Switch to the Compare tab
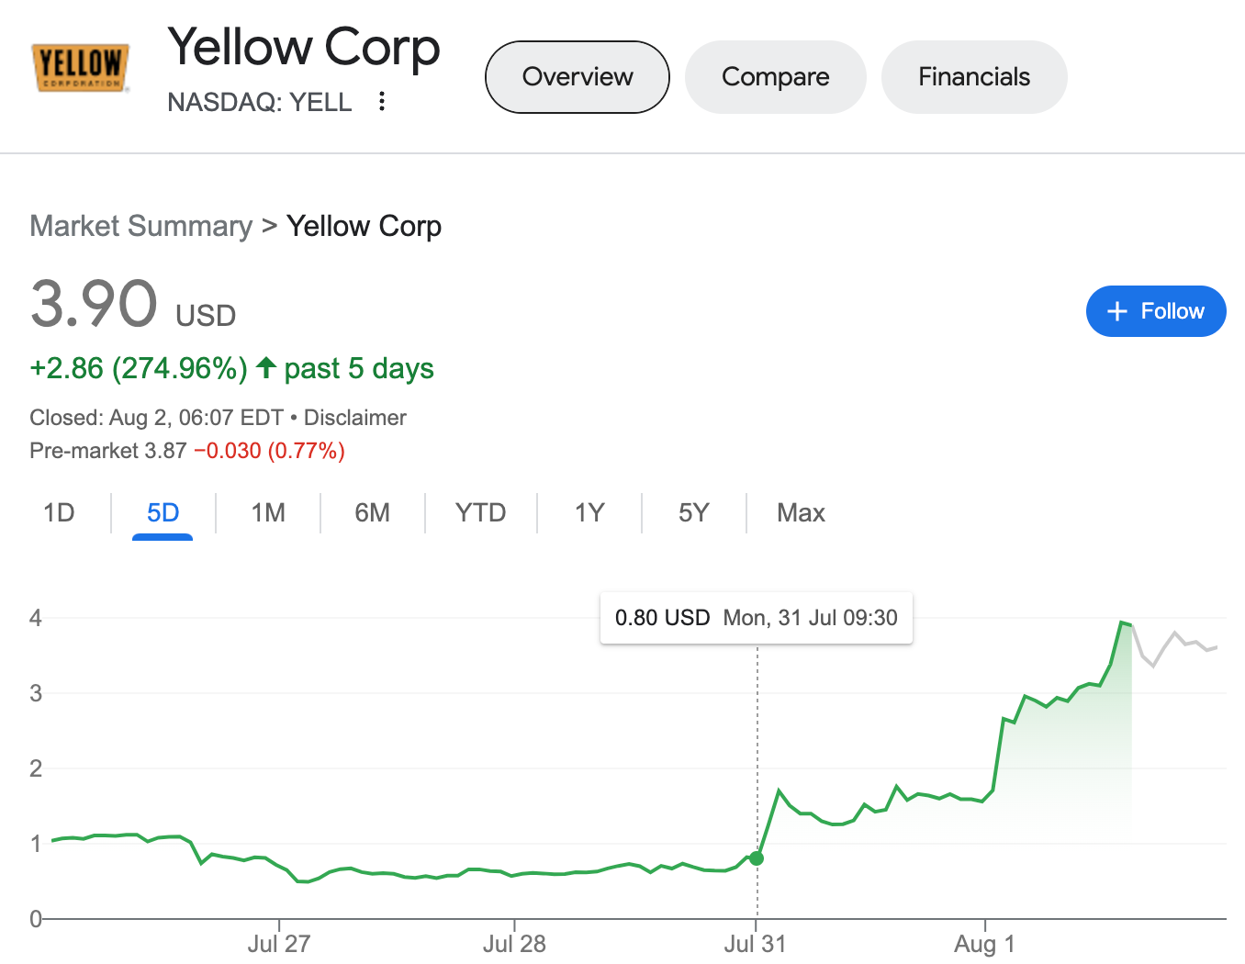 pos(775,77)
